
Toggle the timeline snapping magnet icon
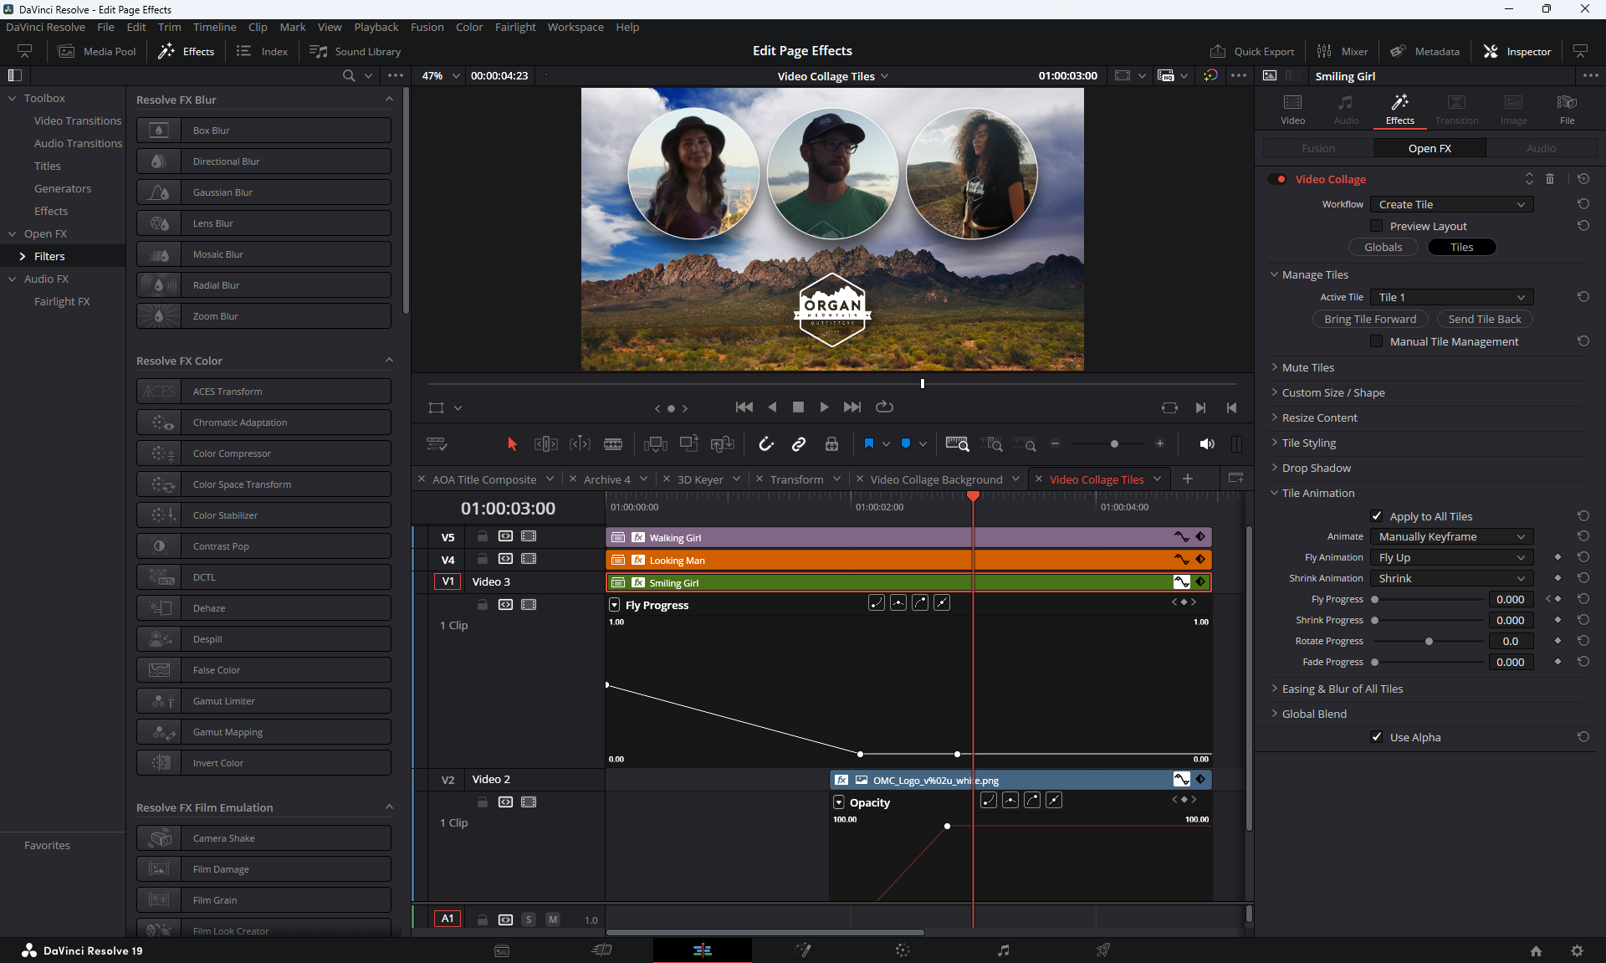coord(765,444)
